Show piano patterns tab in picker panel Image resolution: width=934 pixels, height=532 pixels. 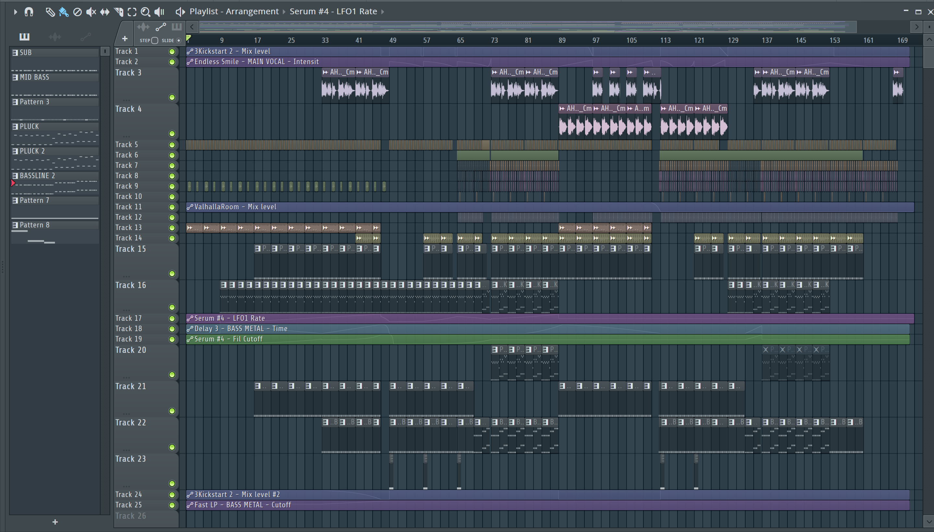(25, 37)
